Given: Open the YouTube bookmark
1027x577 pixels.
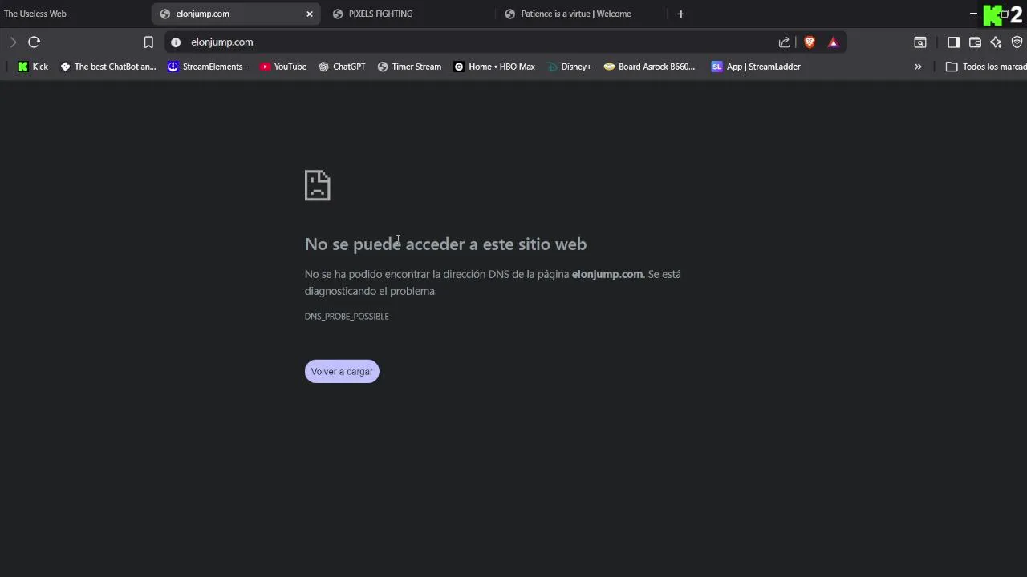Looking at the screenshot, I should tap(283, 67).
